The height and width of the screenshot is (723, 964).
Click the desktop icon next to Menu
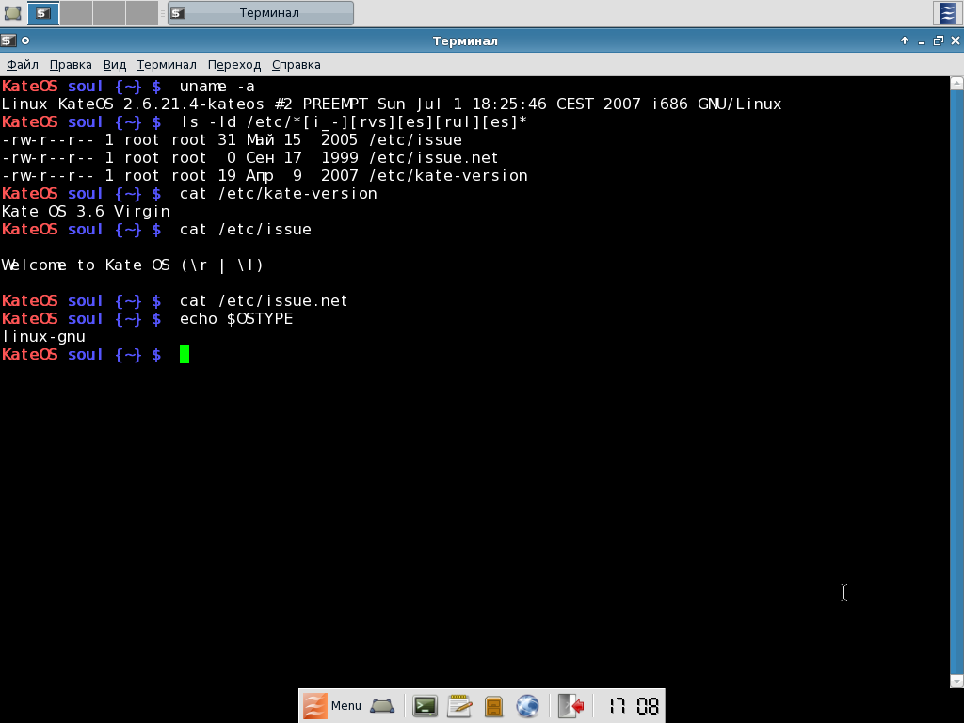click(382, 706)
